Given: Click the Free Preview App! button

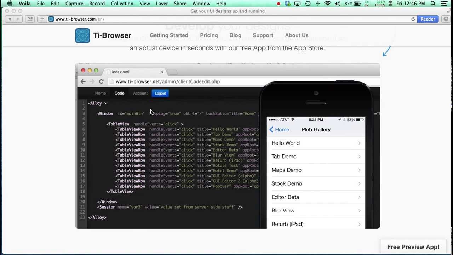Looking at the screenshot, I should click(413, 247).
